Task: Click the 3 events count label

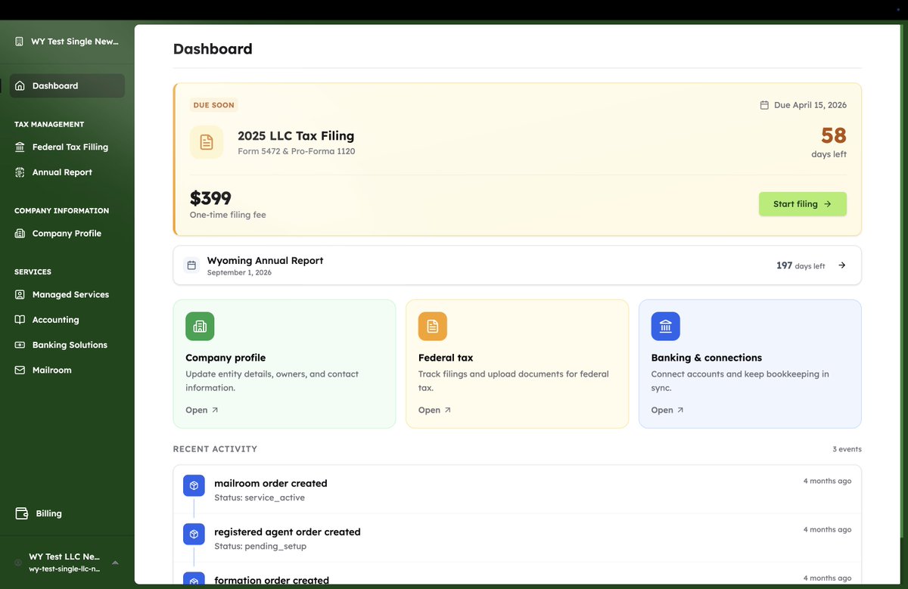Action: click(x=847, y=449)
